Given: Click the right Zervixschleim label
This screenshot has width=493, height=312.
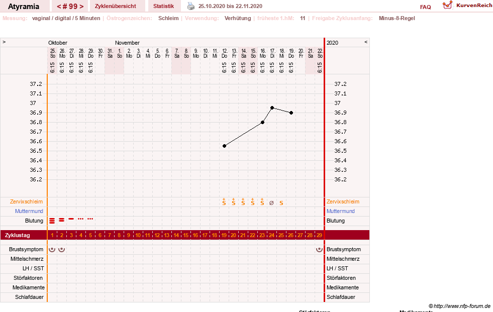Looking at the screenshot, I should point(343,201).
